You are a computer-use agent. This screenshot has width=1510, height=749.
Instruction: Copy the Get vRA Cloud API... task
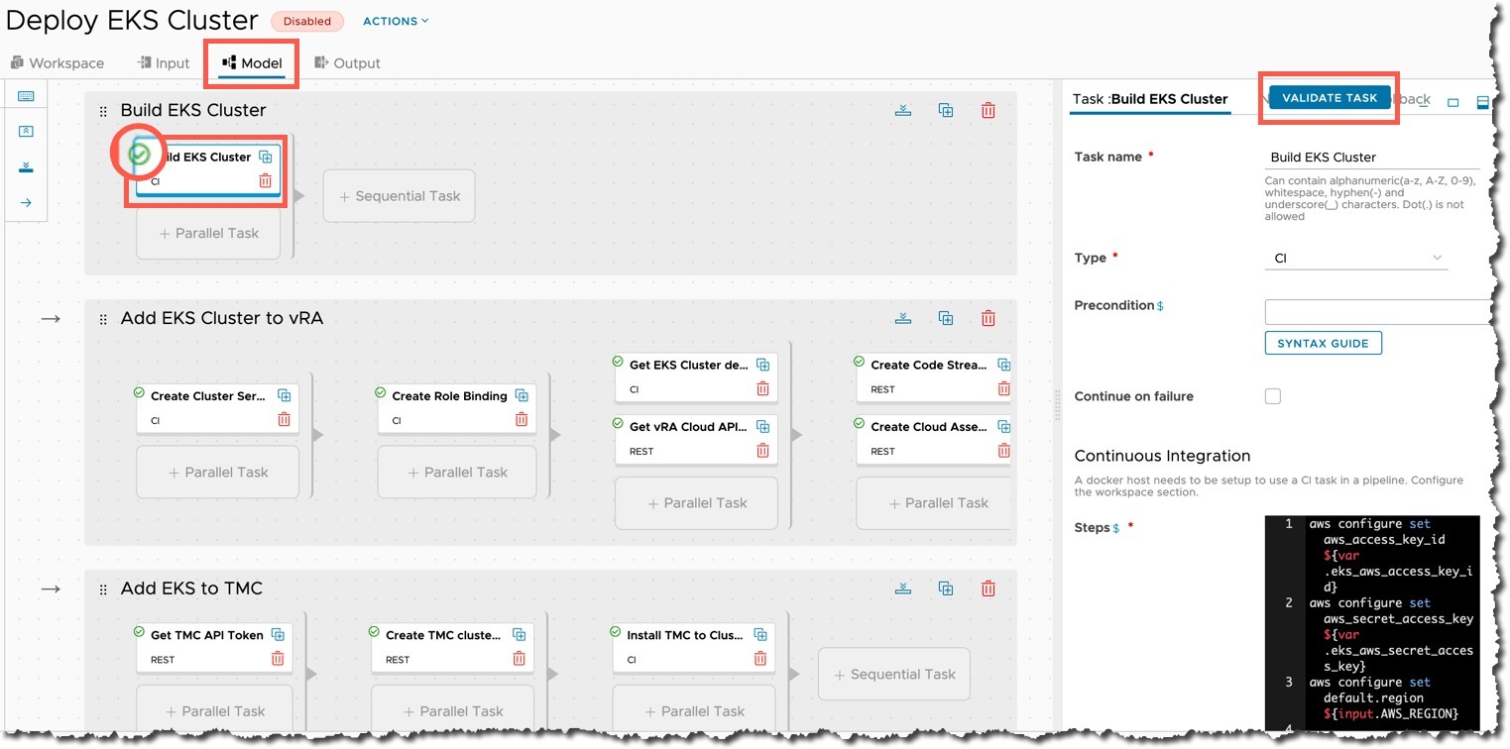(x=762, y=426)
